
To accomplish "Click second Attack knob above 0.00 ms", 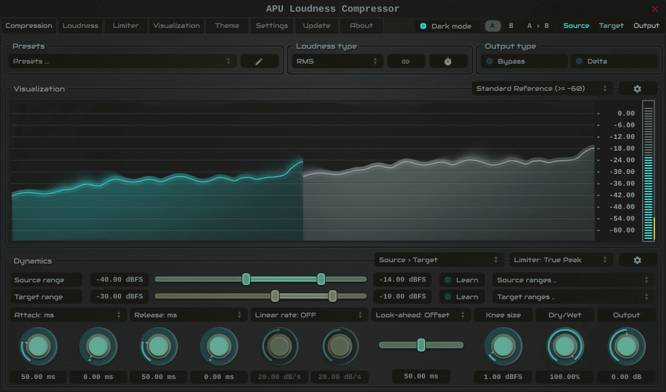I will 98,347.
